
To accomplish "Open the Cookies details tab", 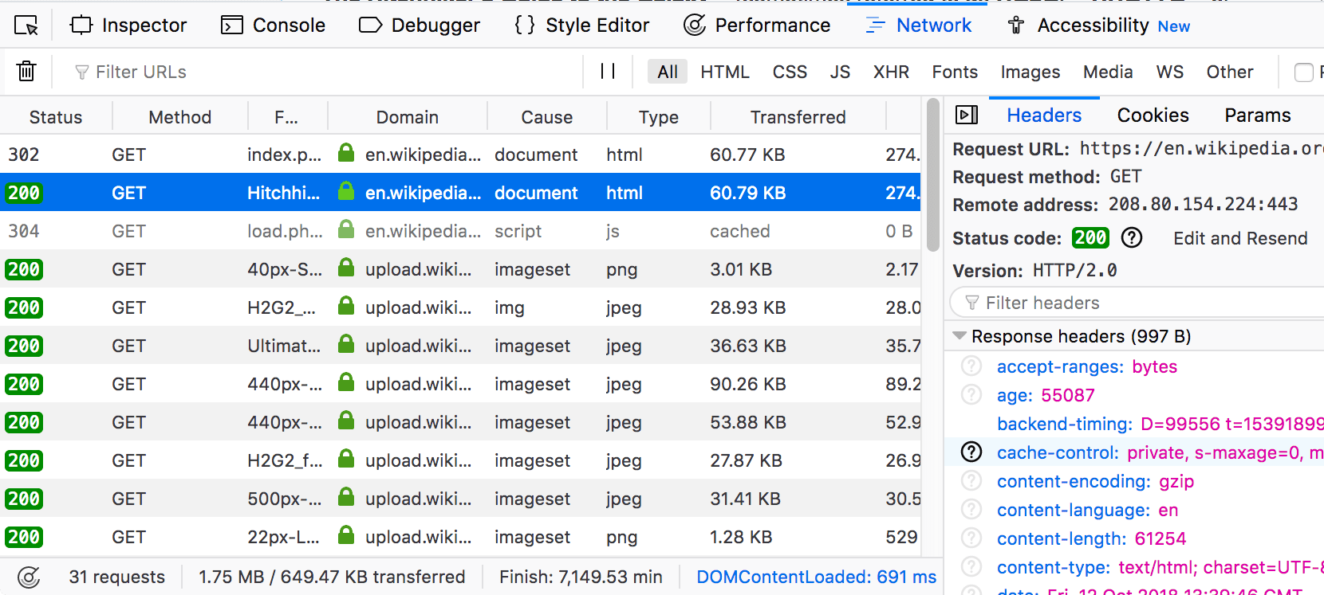I will pyautogui.click(x=1153, y=115).
